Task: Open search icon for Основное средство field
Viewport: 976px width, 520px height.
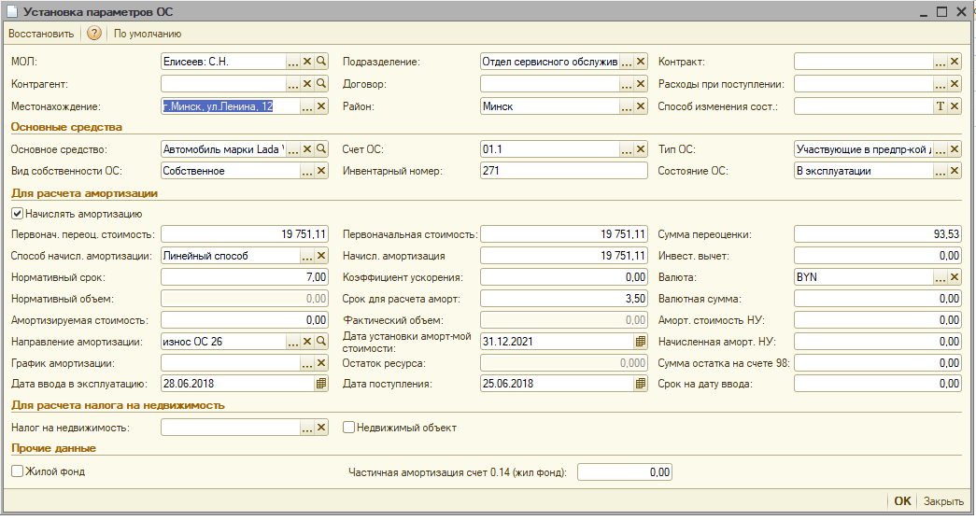Action: [x=321, y=149]
